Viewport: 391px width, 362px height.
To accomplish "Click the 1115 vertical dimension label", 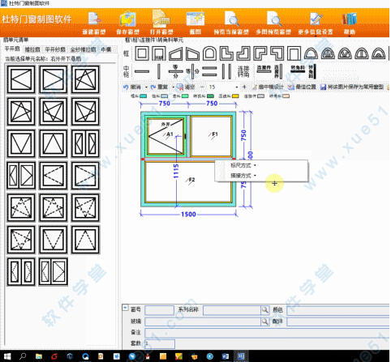I will [176, 171].
